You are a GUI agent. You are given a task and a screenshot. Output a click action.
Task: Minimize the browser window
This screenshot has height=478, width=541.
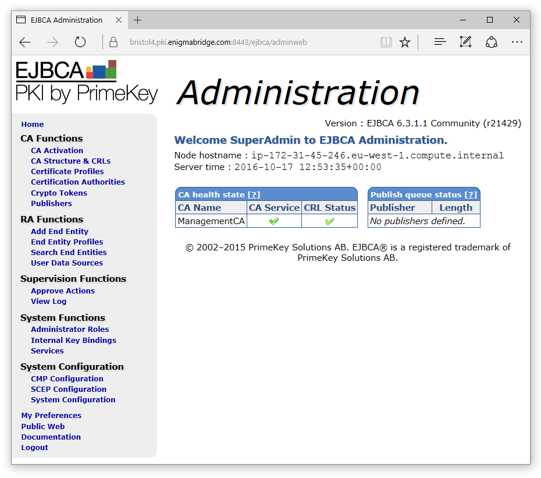[463, 20]
